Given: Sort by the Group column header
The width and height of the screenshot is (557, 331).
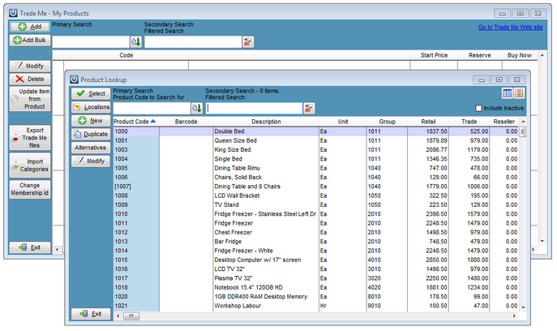Looking at the screenshot, I should (387, 122).
